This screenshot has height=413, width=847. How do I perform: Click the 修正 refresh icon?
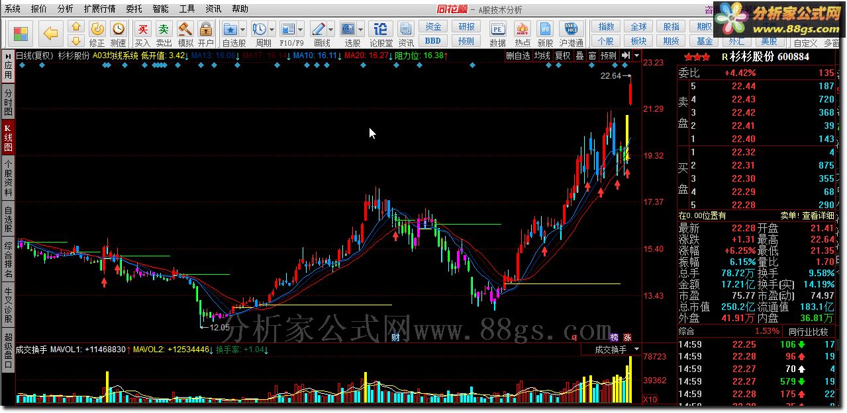pos(97,28)
